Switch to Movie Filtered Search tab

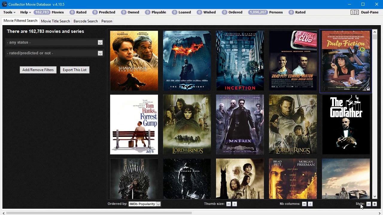[x=20, y=21]
